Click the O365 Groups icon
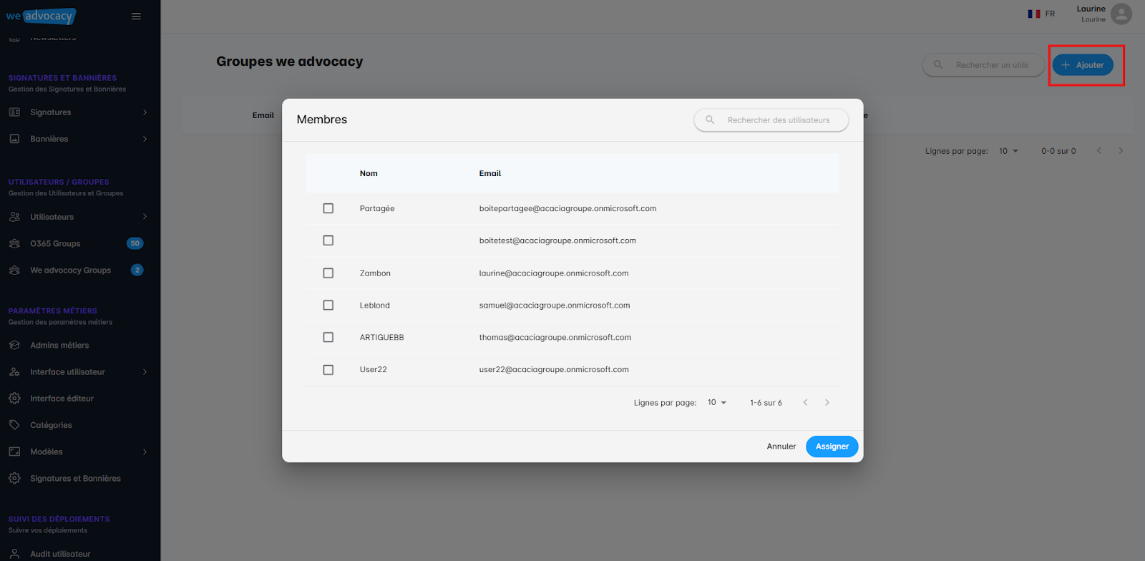This screenshot has height=561, width=1145. (x=14, y=243)
